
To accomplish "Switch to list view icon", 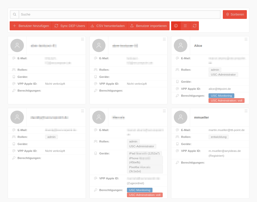I will 185,26.
